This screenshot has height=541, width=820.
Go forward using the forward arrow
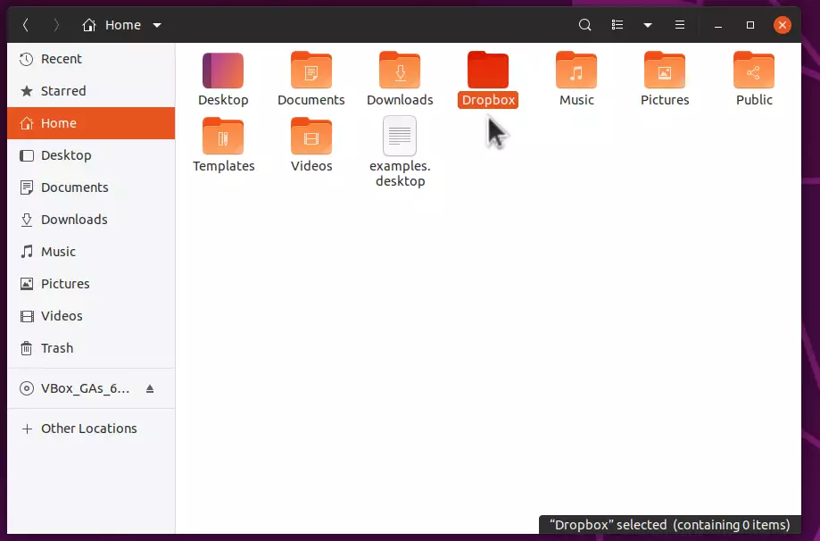click(56, 25)
